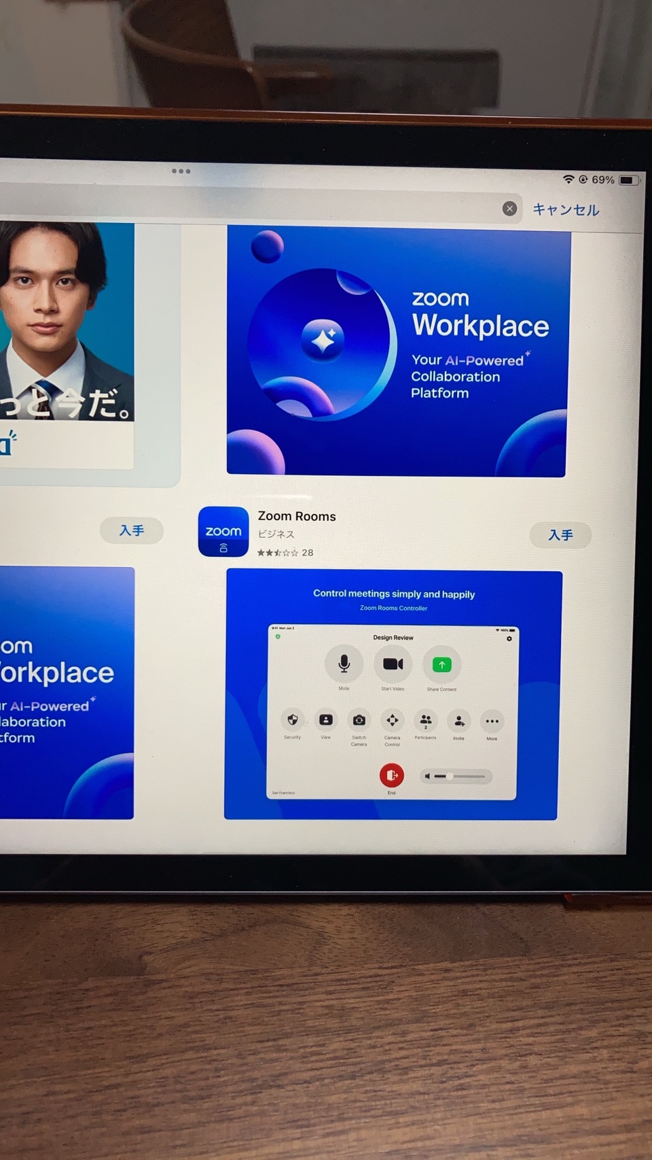The image size is (652, 1160).
Task: Tap the Mute microphone icon in preview
Action: [x=344, y=664]
